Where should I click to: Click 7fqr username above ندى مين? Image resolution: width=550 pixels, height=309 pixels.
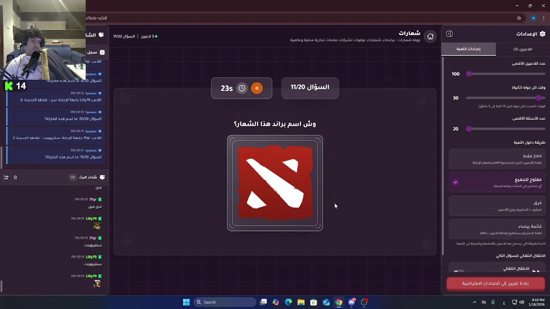click(93, 200)
